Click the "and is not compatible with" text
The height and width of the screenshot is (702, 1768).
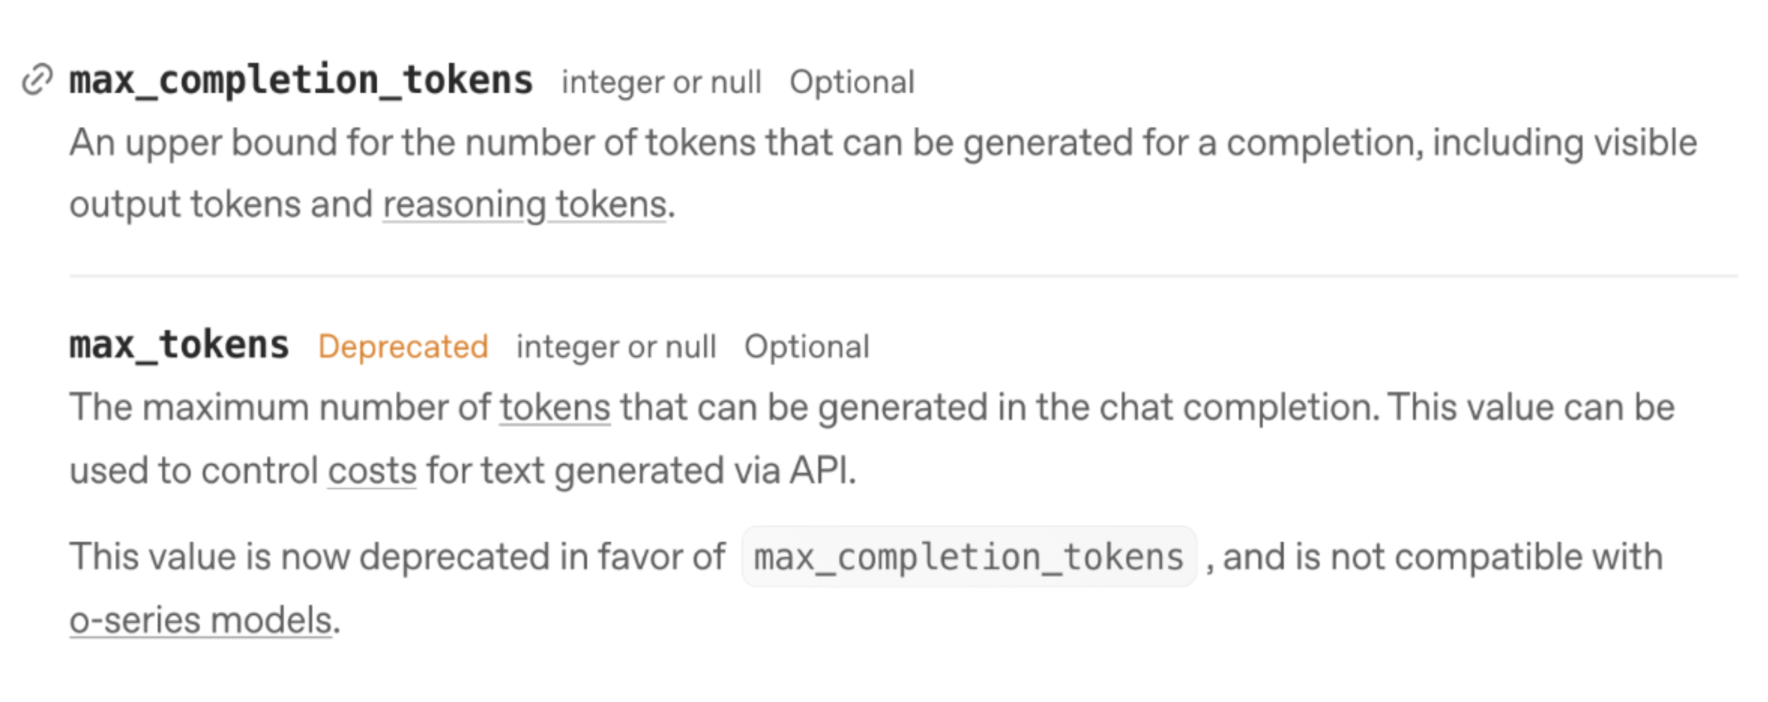pos(1441,556)
